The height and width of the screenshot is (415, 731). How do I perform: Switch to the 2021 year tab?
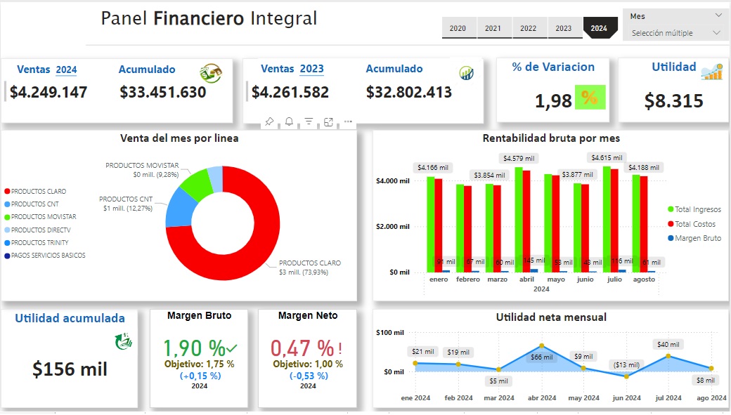pos(493,28)
